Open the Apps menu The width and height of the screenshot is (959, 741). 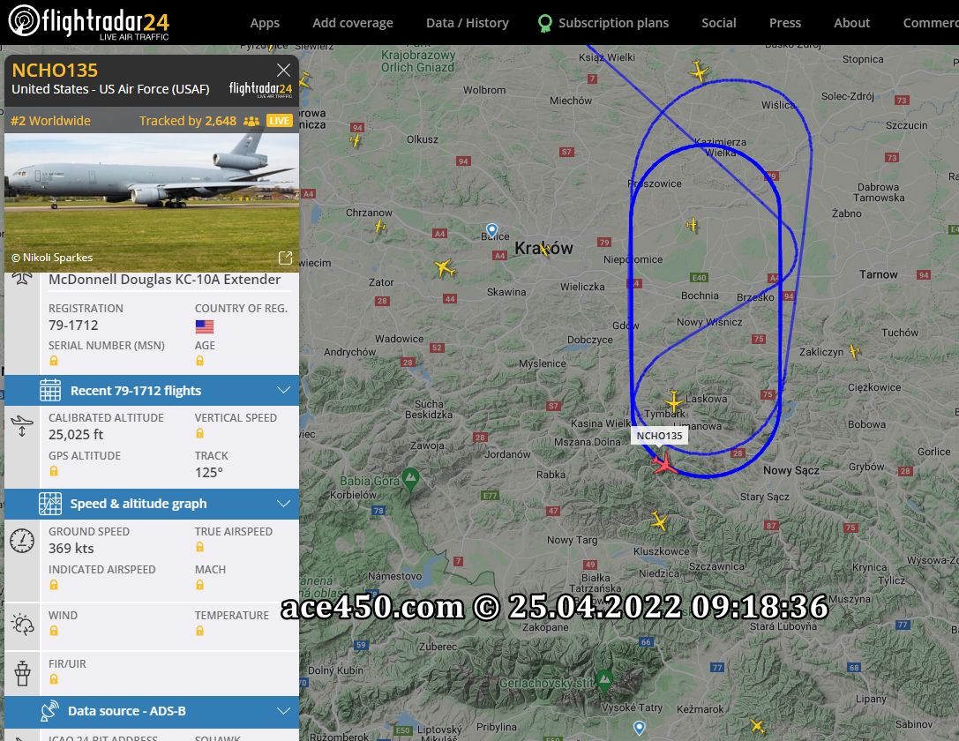[x=264, y=23]
